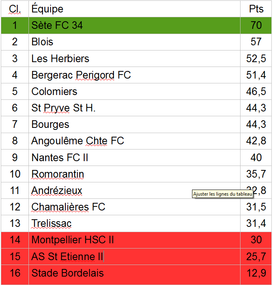Click the Pts column header
The height and width of the screenshot is (285, 273).
pos(256,9)
